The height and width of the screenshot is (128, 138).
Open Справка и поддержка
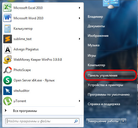tap(104, 104)
